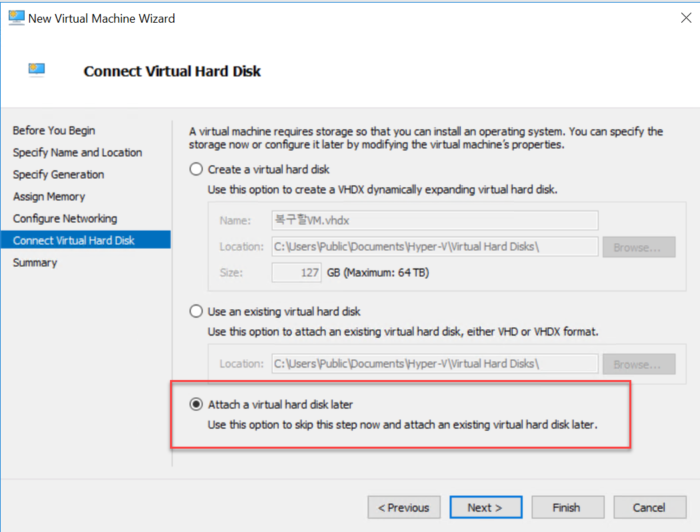This screenshot has width=700, height=532.
Task: Click the Next button
Action: [486, 507]
